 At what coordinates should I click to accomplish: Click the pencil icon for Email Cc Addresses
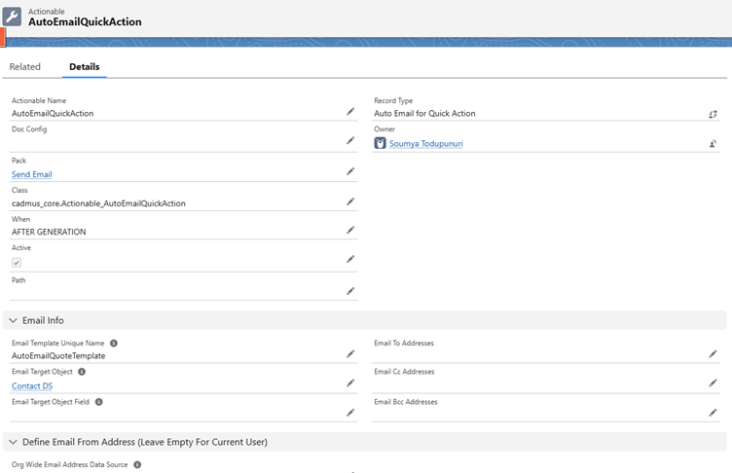tap(713, 383)
